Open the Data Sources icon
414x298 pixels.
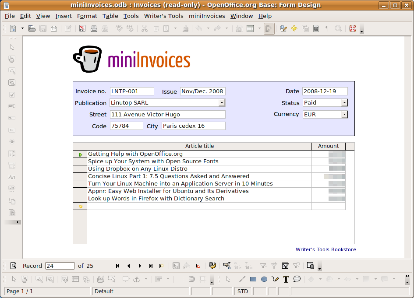pos(316,28)
